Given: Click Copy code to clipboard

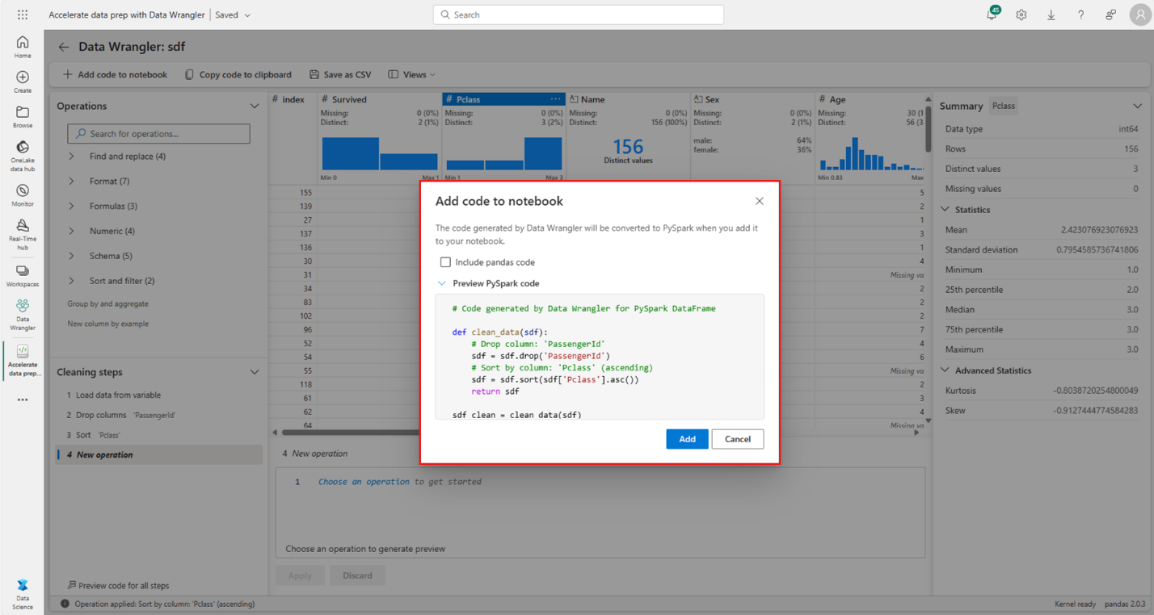Looking at the screenshot, I should [x=238, y=74].
